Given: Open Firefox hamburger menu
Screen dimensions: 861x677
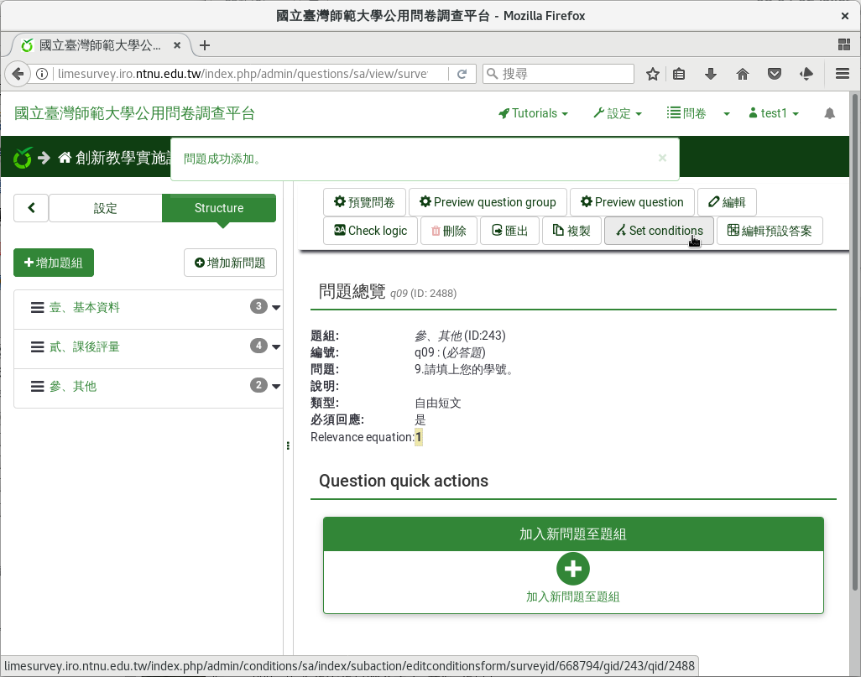Looking at the screenshot, I should (x=843, y=74).
